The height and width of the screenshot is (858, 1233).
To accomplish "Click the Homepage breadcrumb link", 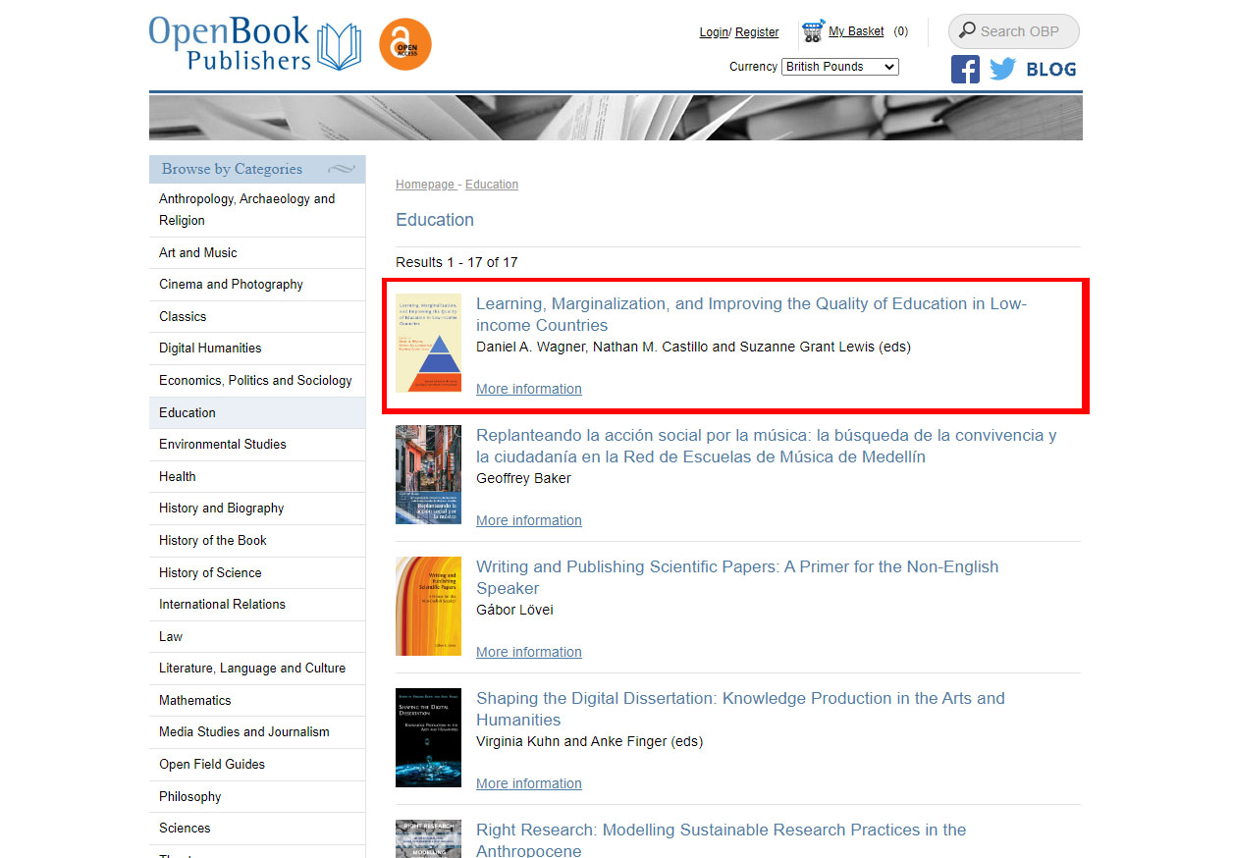I will click(x=425, y=185).
